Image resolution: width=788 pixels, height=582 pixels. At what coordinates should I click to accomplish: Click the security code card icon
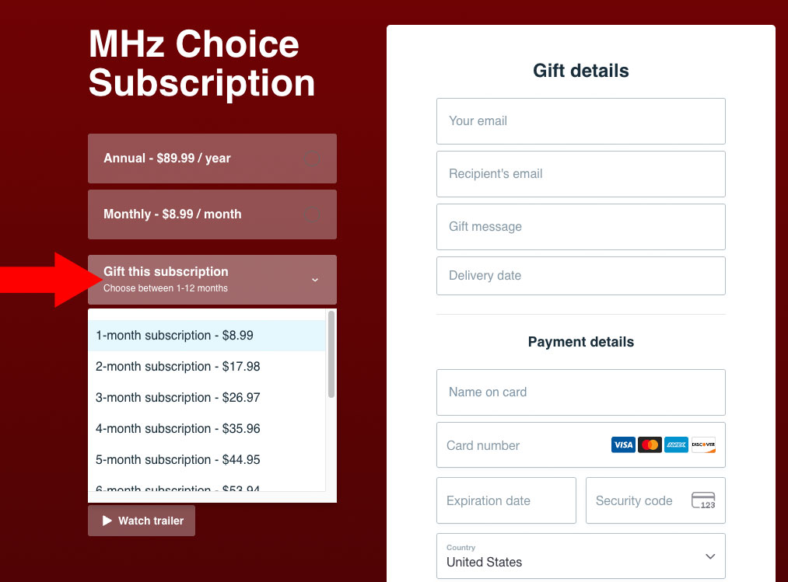coord(703,500)
